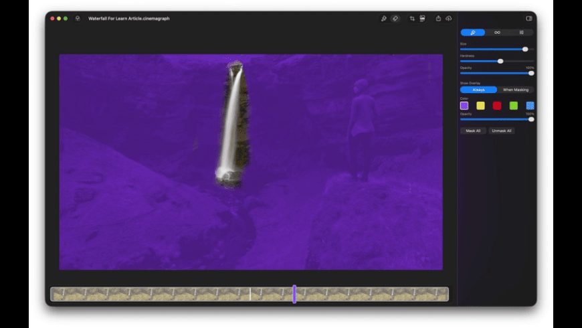Click the white trim marker on timeline

click(x=250, y=294)
